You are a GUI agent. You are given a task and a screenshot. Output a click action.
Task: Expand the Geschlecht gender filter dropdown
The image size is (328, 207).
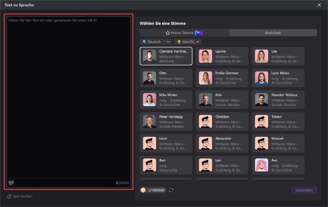point(188,42)
